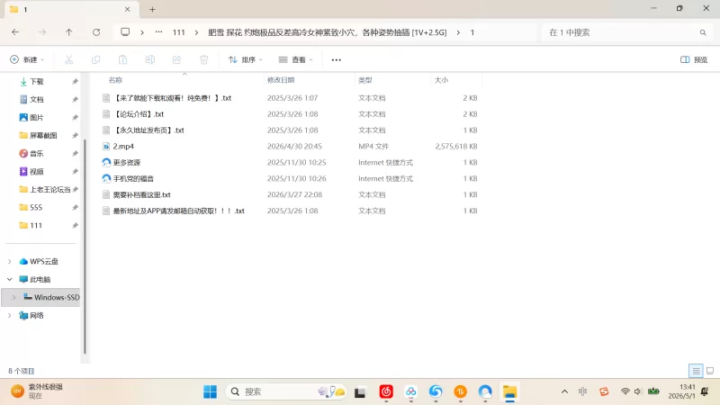
Task: Click the Copy icon in toolbar
Action: tap(96, 59)
